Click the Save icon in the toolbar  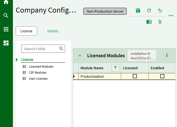[138, 11]
